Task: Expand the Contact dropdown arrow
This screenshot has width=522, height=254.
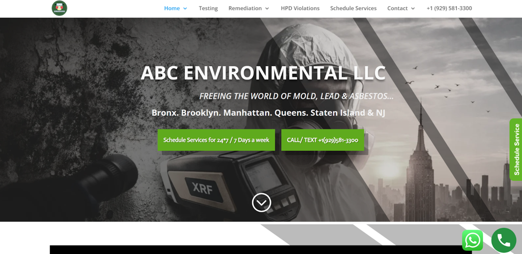Action: click(413, 9)
